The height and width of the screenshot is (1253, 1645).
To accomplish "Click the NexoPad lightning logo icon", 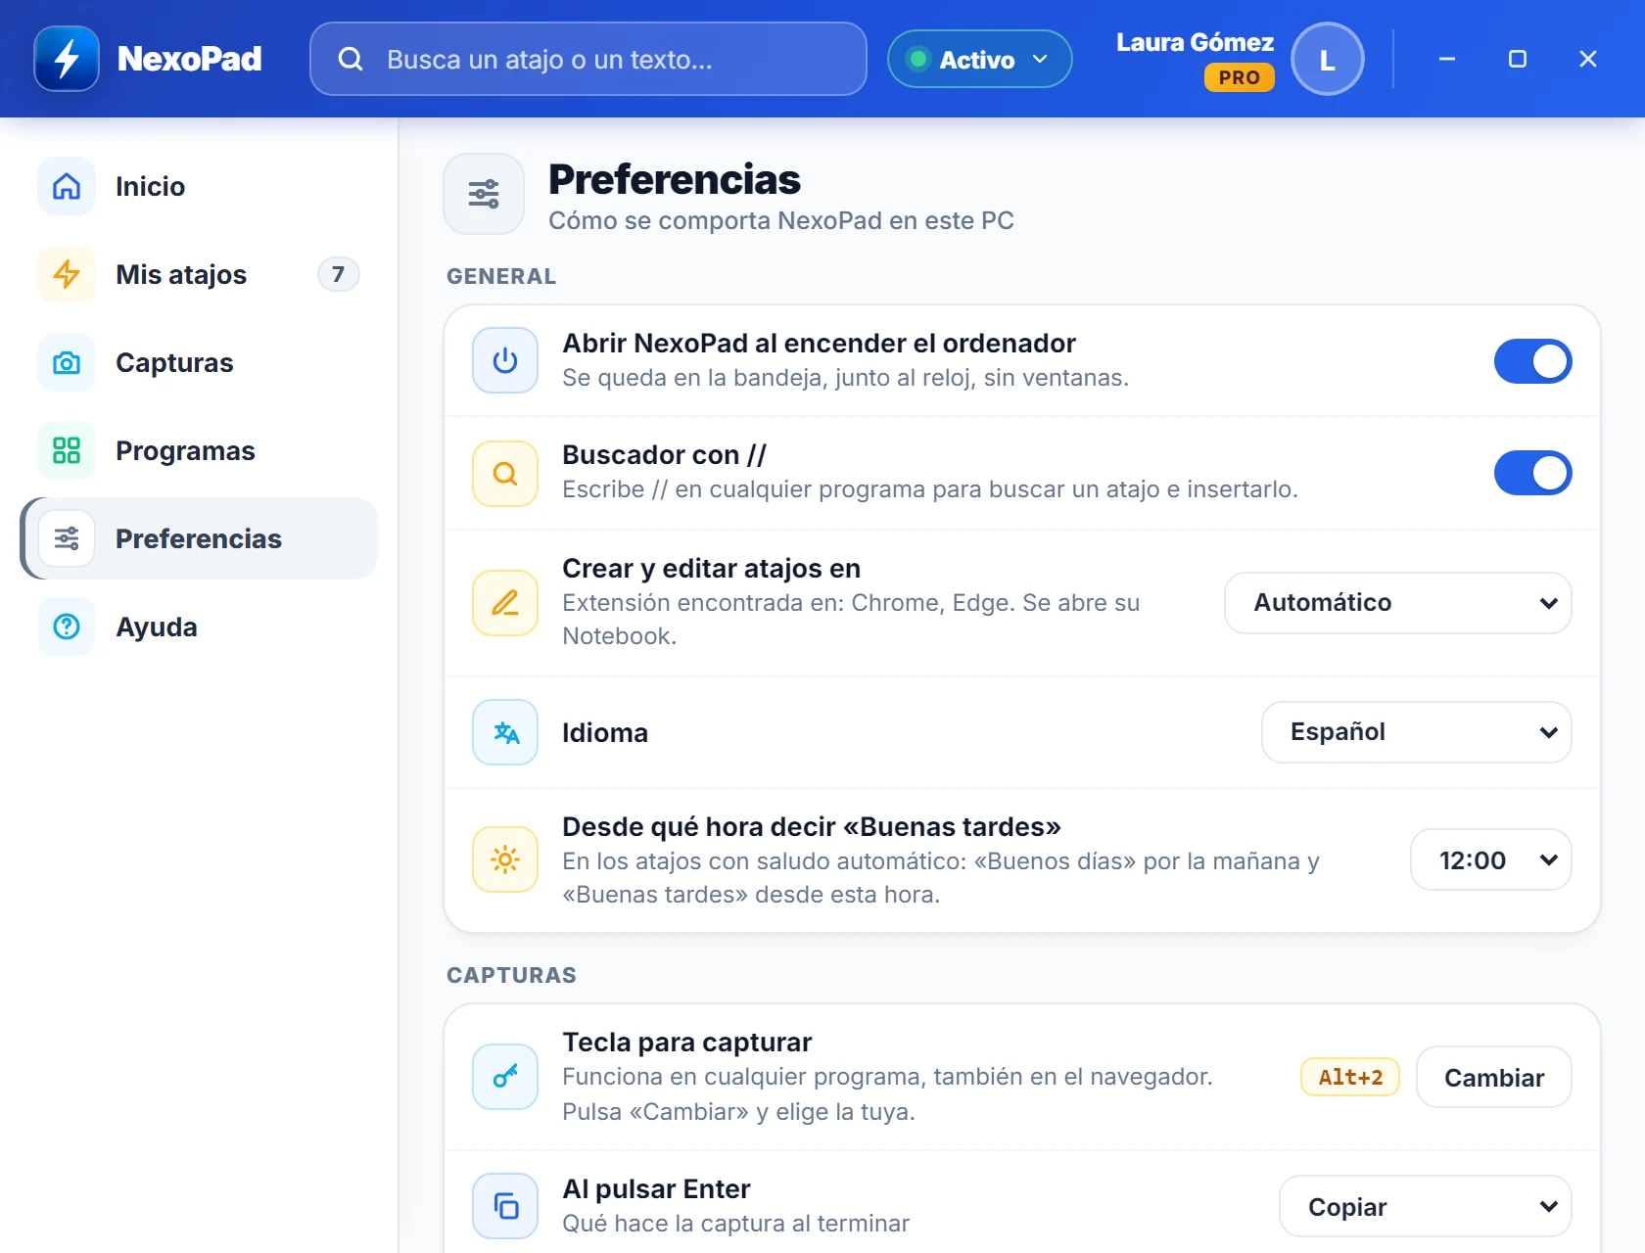I will pyautogui.click(x=67, y=59).
